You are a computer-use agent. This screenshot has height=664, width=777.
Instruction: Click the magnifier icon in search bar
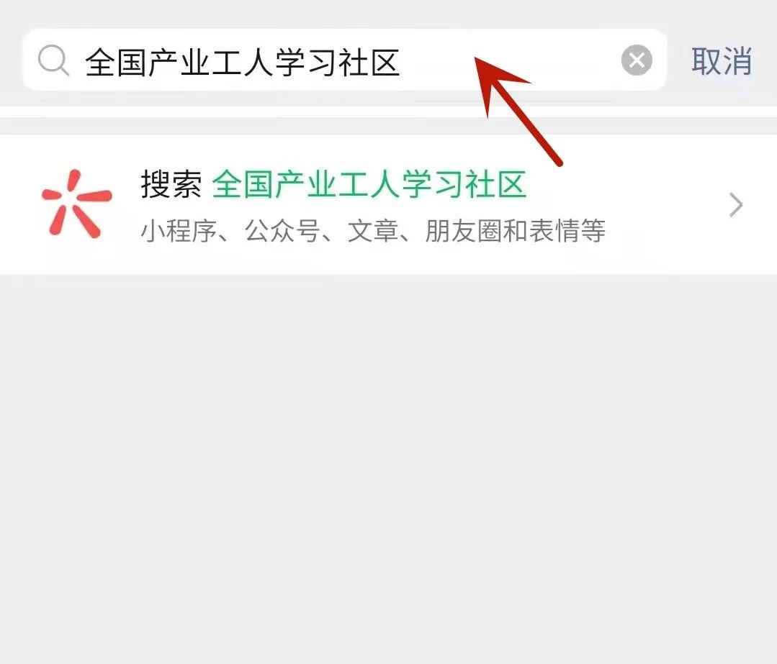click(53, 61)
